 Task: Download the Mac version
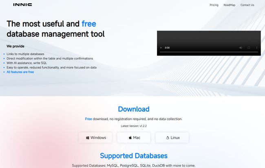click(x=134, y=138)
